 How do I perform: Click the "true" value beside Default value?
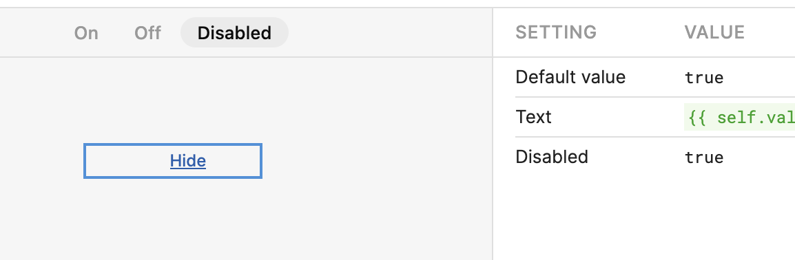[x=704, y=78]
